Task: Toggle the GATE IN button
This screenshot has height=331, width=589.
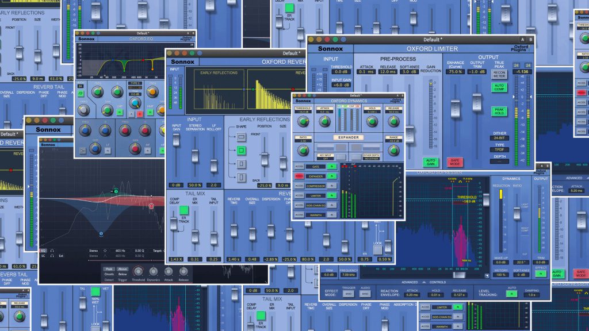Action: pos(331,166)
